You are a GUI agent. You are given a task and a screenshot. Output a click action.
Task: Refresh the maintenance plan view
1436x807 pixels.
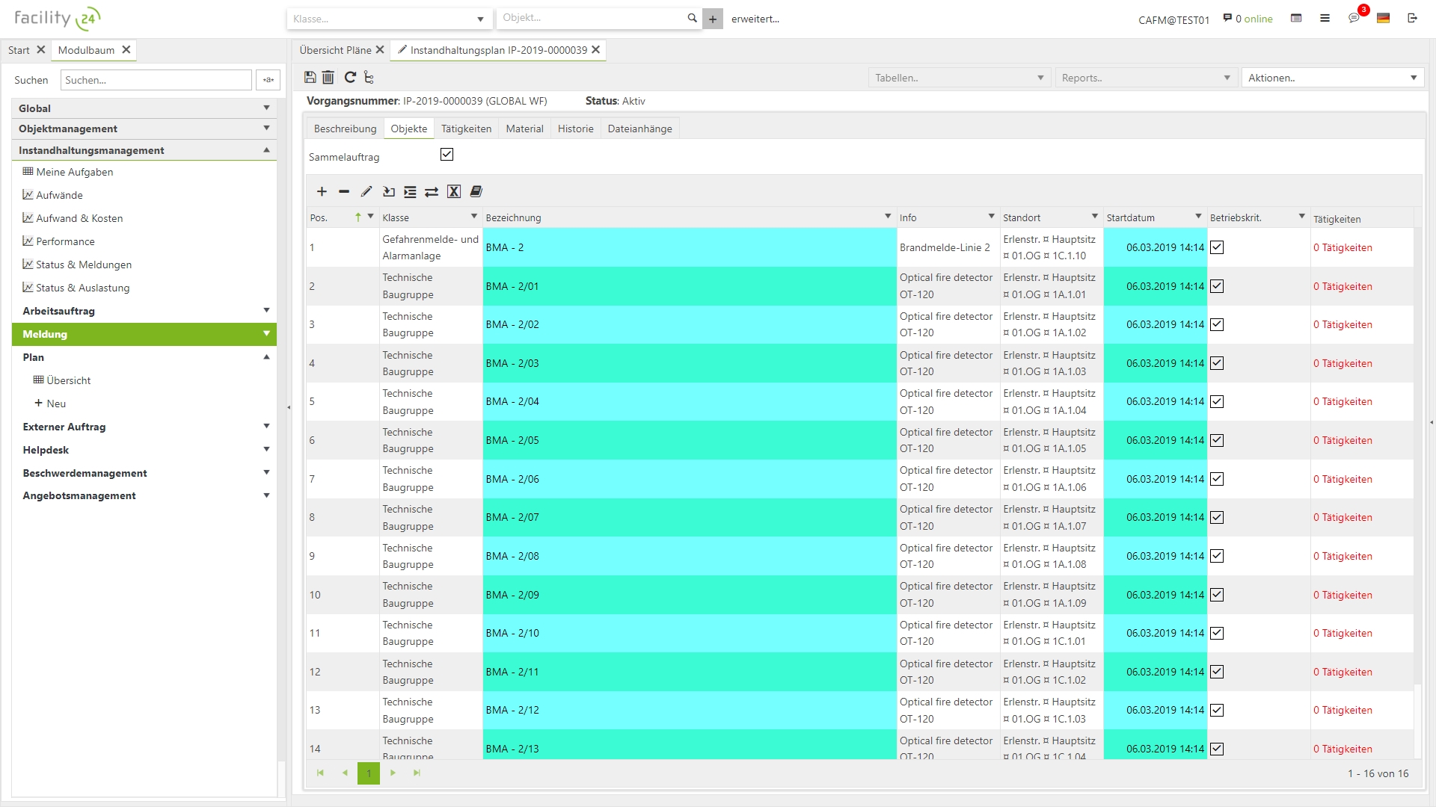click(x=349, y=77)
